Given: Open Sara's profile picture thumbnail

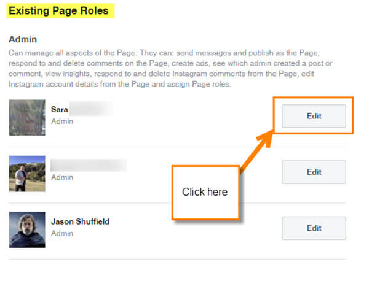Looking at the screenshot, I should [x=27, y=118].
